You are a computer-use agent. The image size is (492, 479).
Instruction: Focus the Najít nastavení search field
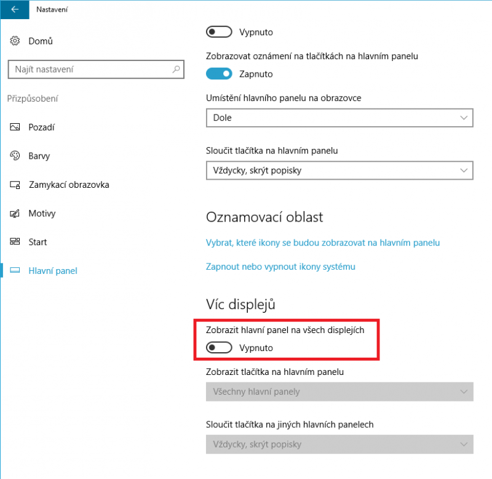96,70
